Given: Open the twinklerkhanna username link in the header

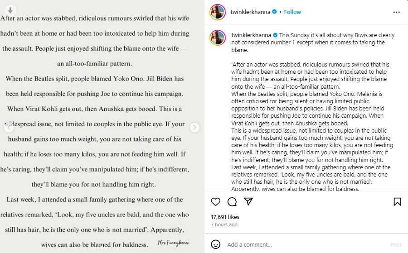Looking at the screenshot, I should click(251, 12).
